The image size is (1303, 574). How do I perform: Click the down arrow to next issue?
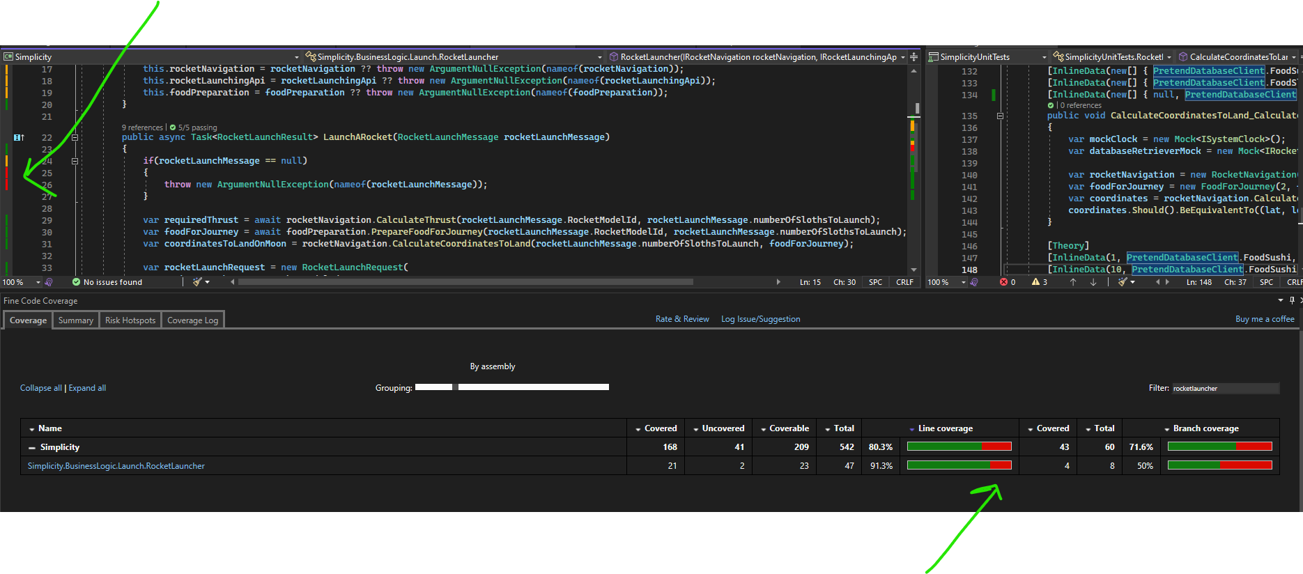tap(1093, 282)
